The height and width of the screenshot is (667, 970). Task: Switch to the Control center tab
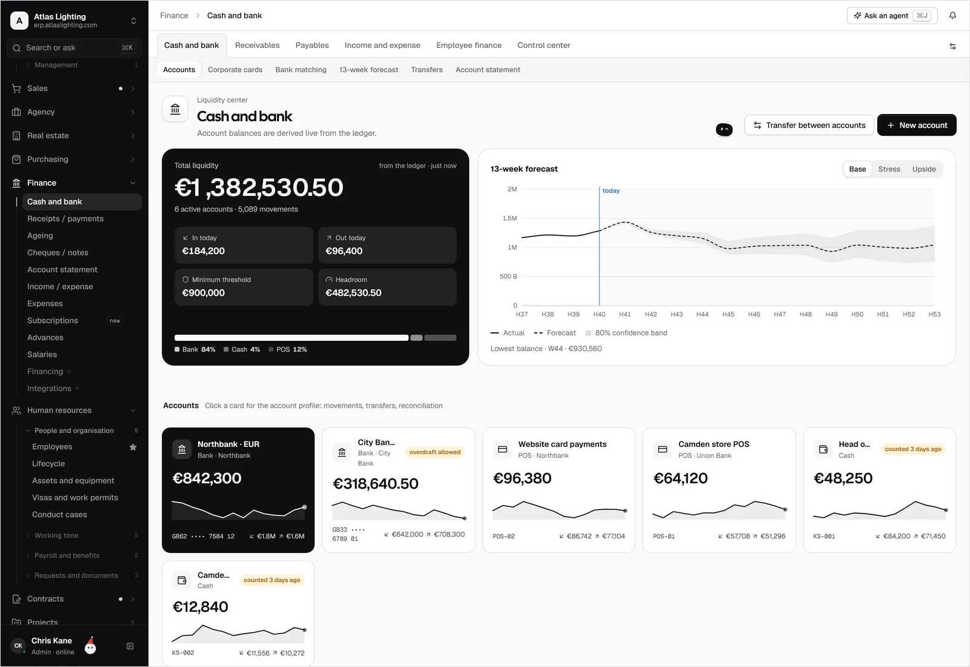pyautogui.click(x=544, y=45)
